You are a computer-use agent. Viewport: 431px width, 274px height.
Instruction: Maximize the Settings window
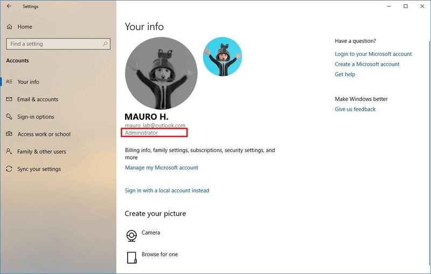click(x=406, y=6)
